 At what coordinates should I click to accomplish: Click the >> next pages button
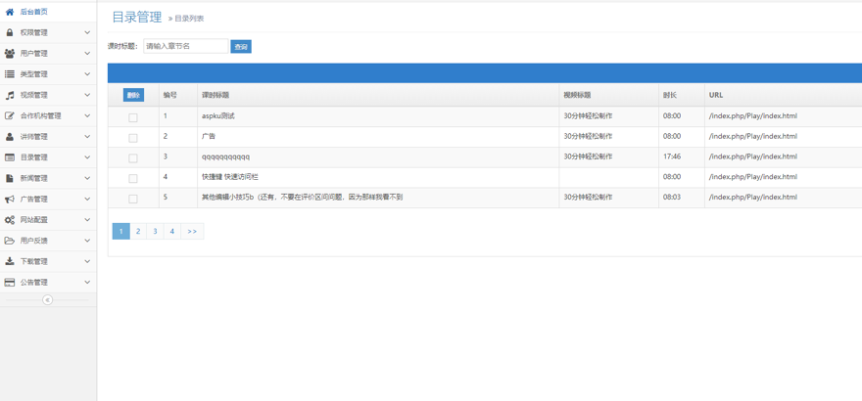click(192, 232)
